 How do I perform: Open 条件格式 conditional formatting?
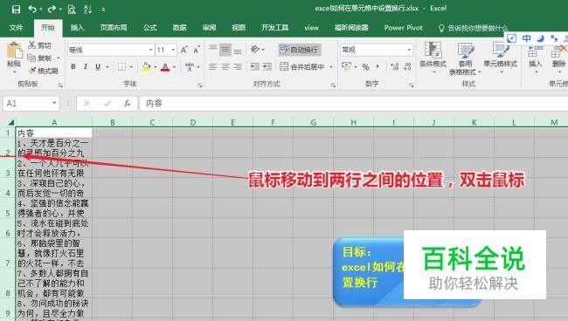pos(433,58)
